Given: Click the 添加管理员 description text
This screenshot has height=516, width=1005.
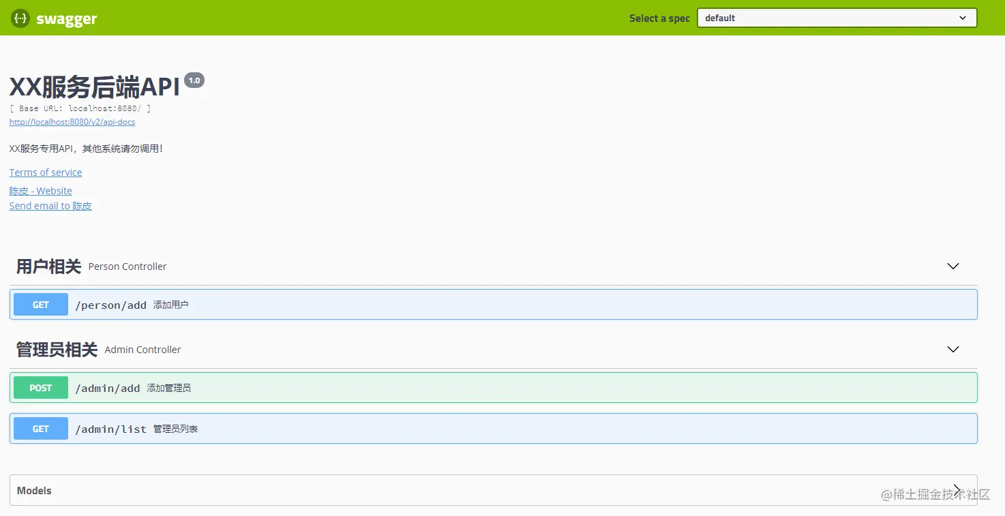Looking at the screenshot, I should pyautogui.click(x=169, y=388).
